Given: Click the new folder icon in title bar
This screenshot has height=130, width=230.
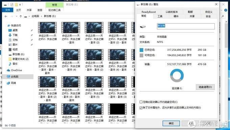Looking at the screenshot, I should click(16, 5).
